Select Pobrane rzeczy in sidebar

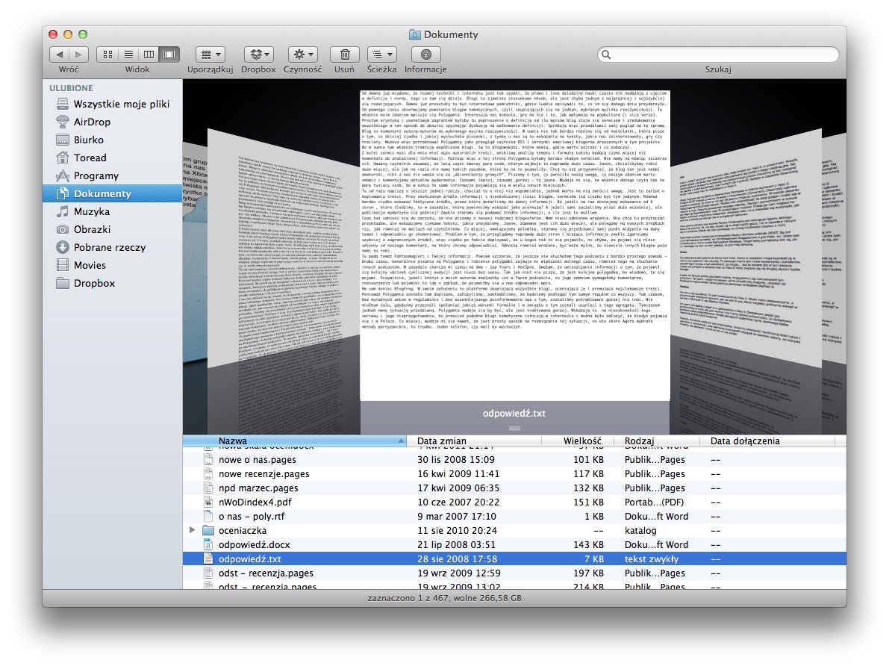[x=109, y=247]
